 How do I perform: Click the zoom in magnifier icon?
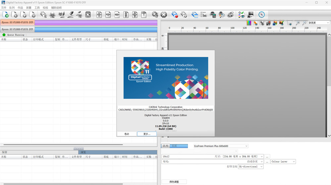pos(298,23)
